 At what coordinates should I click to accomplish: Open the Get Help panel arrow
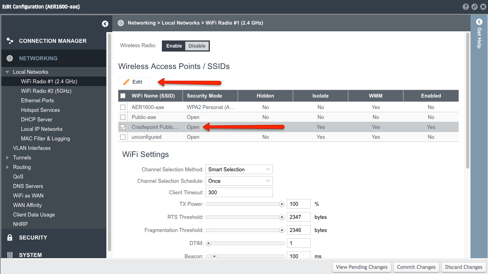(x=479, y=22)
